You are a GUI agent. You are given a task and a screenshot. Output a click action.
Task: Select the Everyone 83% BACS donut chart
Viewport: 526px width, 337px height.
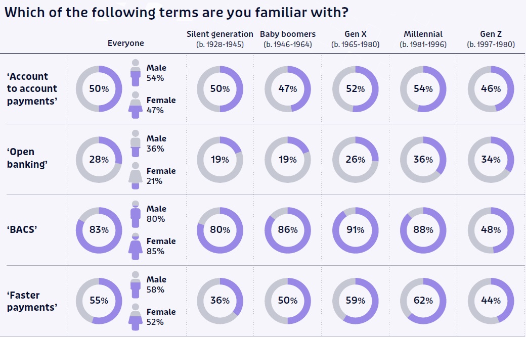tap(99, 230)
